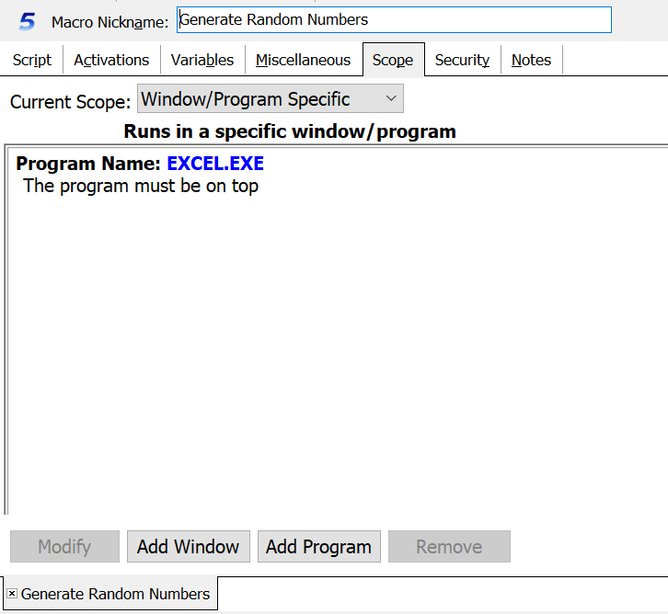Viewport: 668px width, 614px height.
Task: Go to the Variables tab
Action: 202,60
